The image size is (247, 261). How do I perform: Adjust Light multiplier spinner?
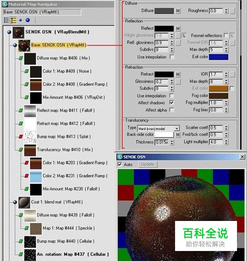[226, 142]
